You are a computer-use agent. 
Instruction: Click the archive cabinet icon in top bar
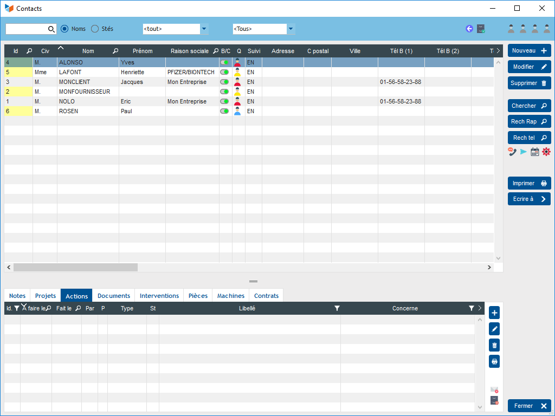pyautogui.click(x=481, y=29)
